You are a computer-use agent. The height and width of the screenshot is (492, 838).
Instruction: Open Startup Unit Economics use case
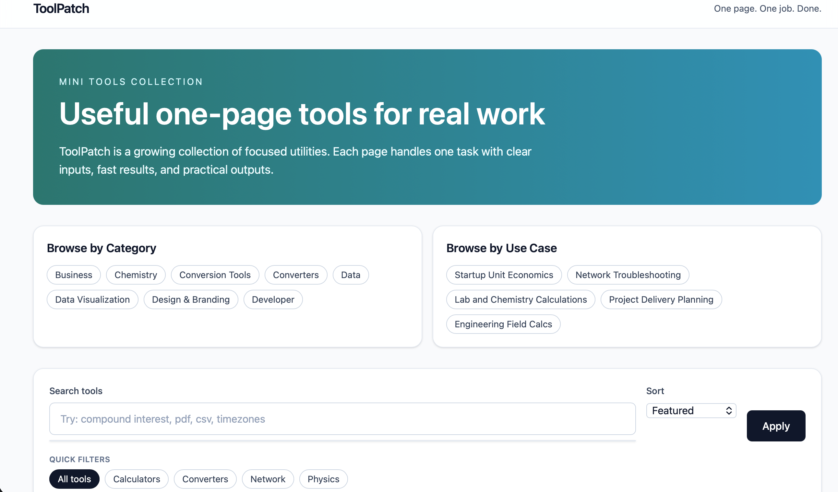pos(503,275)
